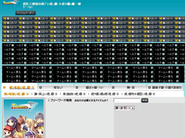Collapse the active orange tab's minus icon
Screen dimensions: 185x138
click(x=4, y=88)
